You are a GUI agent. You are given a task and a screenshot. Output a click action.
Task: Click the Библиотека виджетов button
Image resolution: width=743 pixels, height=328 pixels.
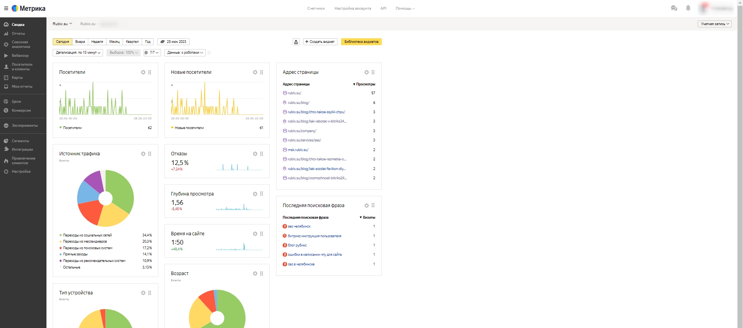pyautogui.click(x=361, y=42)
